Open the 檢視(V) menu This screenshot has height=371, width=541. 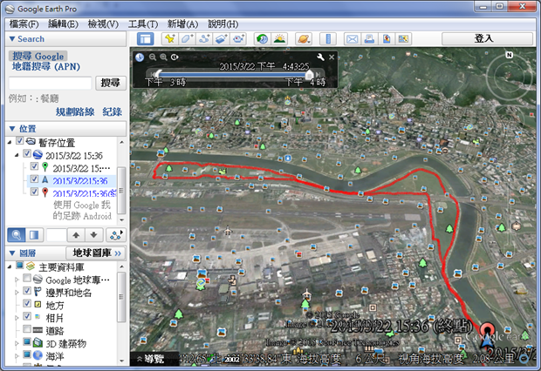(103, 24)
